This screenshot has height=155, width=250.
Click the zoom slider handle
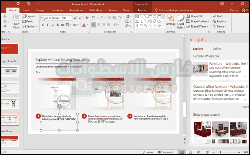tap(221, 152)
